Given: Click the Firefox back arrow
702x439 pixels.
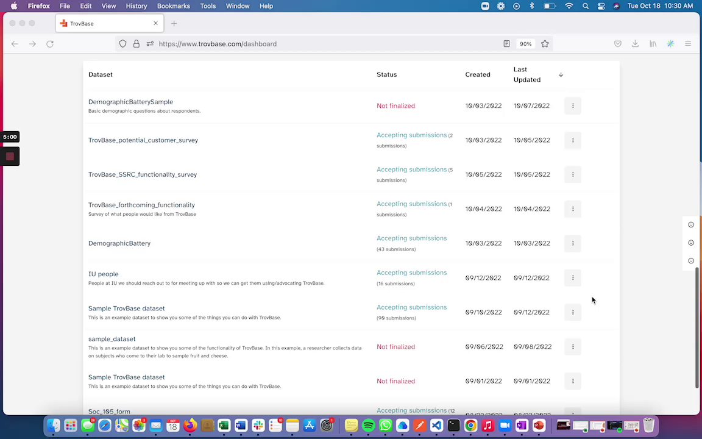Looking at the screenshot, I should tap(15, 44).
